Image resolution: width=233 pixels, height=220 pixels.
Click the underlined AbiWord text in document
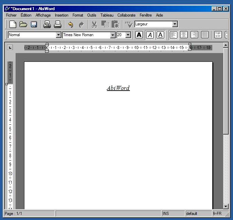(118, 88)
